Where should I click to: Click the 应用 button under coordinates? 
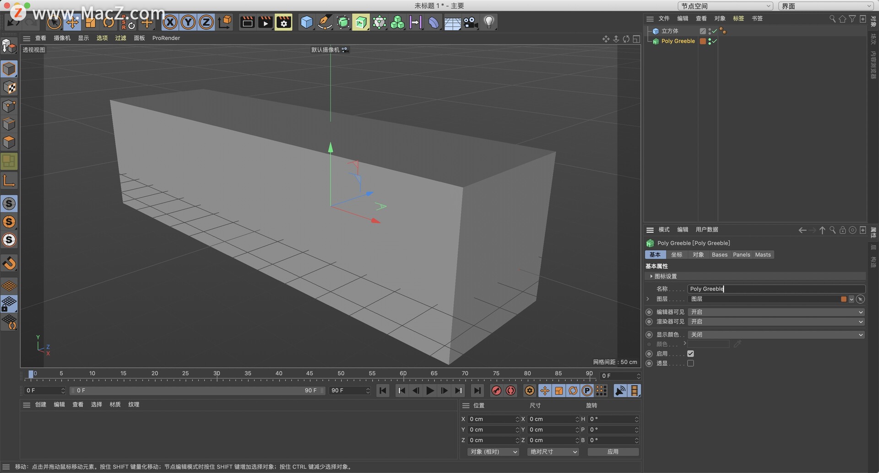[613, 451]
